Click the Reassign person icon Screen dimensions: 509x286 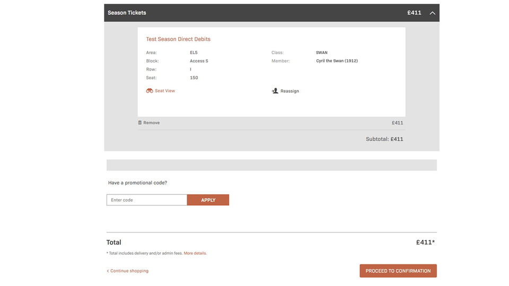pyautogui.click(x=275, y=91)
